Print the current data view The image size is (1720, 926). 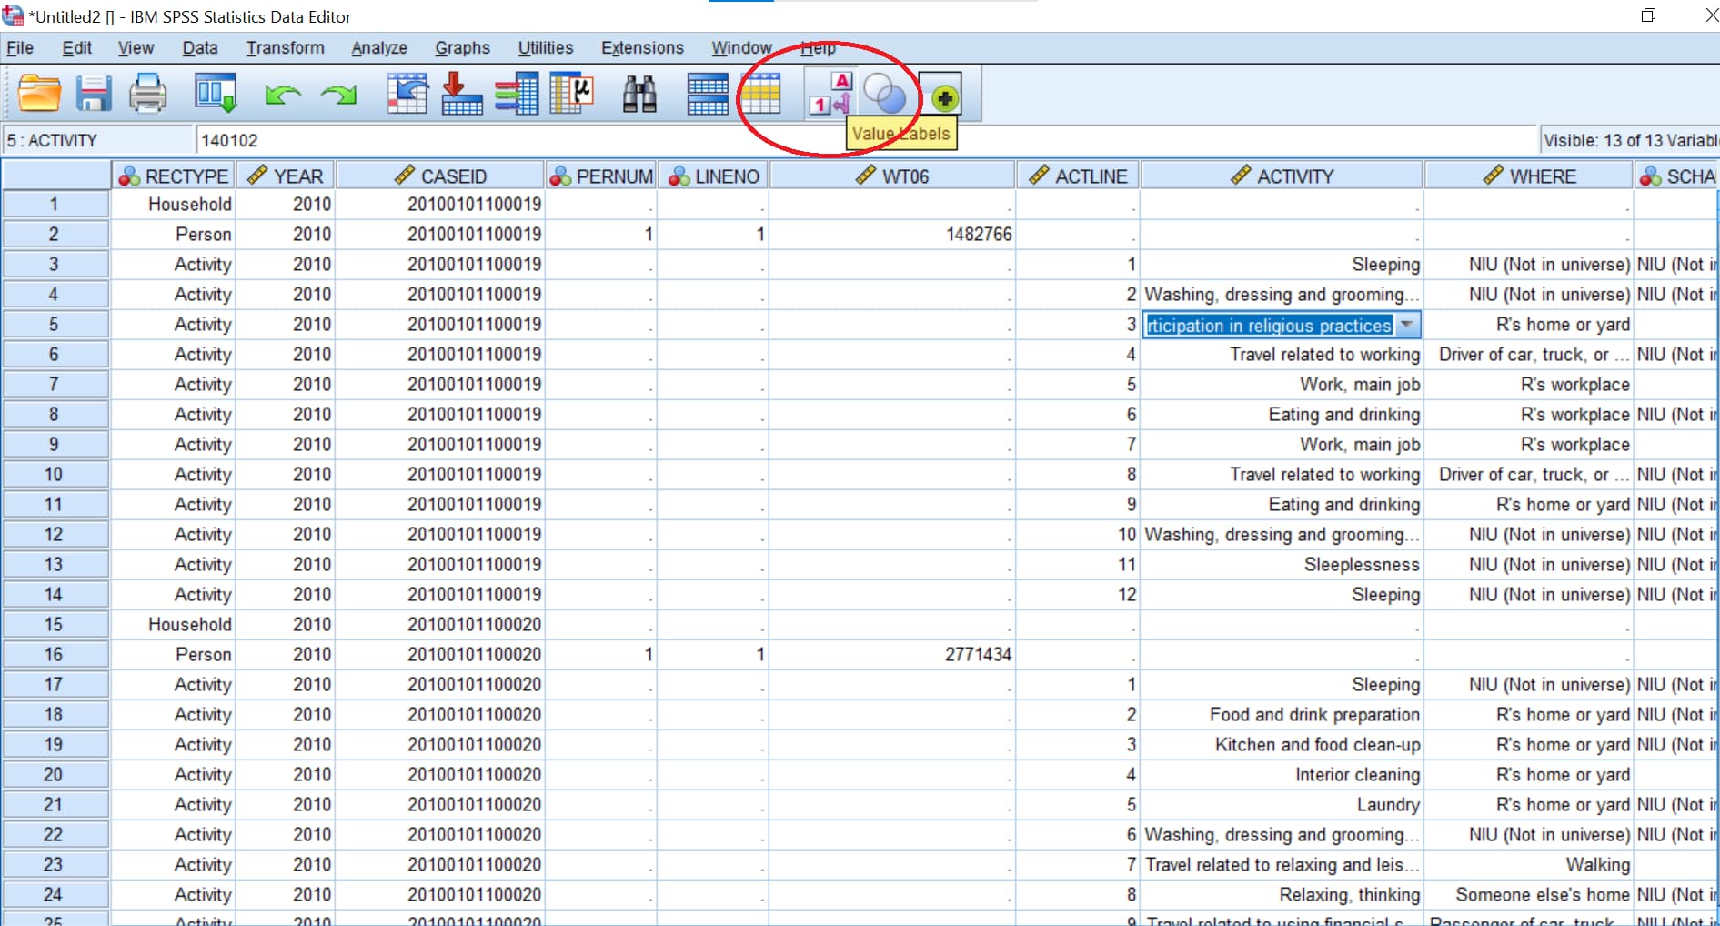coord(148,93)
